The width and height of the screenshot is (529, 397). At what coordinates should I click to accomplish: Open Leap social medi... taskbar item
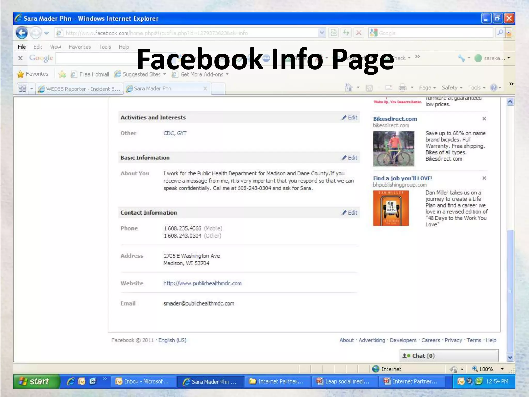344,381
